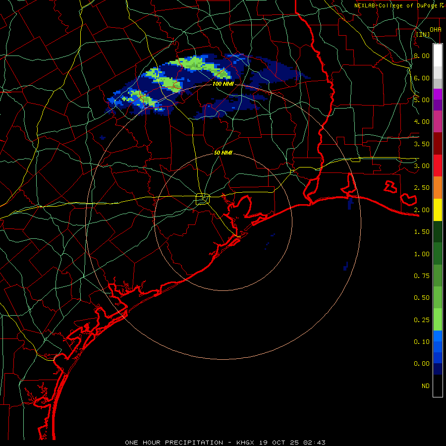This screenshot has height=446, width=446.
Task: Click the '0.00' legend value
Action: point(422,364)
